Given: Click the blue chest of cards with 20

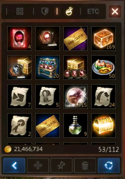Looking at the screenshot, I should 48,67.
